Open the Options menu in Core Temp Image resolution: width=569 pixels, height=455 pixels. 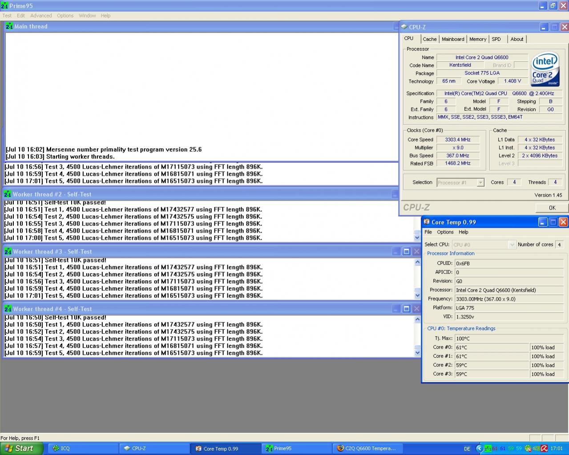445,232
